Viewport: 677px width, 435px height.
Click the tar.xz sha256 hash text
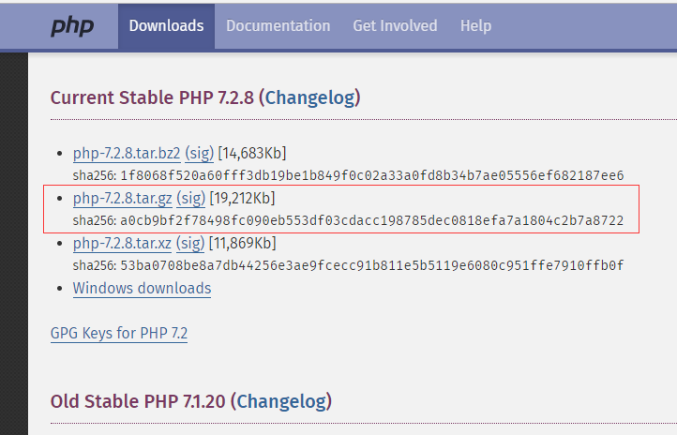(371, 265)
